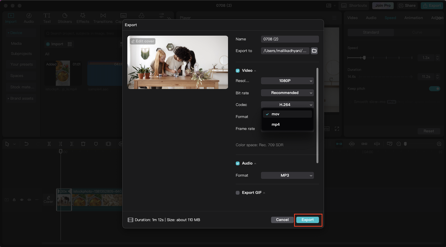Click the Color space: Rec. 709 SDR text
This screenshot has height=247, width=446.
coord(260,145)
